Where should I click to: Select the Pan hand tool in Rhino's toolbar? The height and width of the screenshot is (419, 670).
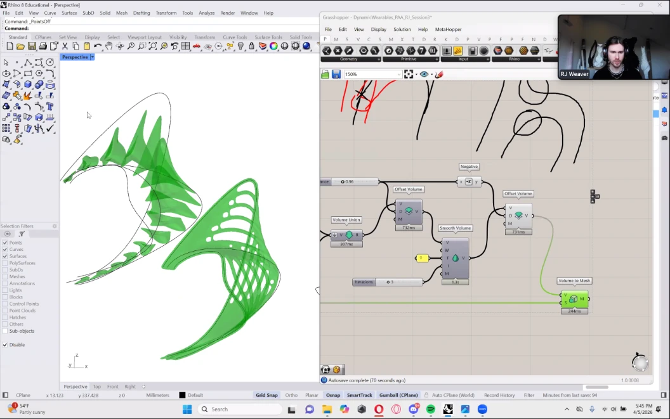[x=108, y=46]
